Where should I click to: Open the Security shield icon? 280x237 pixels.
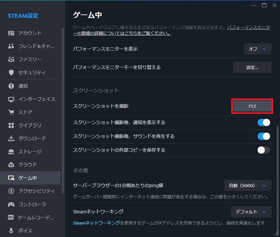pos(11,73)
